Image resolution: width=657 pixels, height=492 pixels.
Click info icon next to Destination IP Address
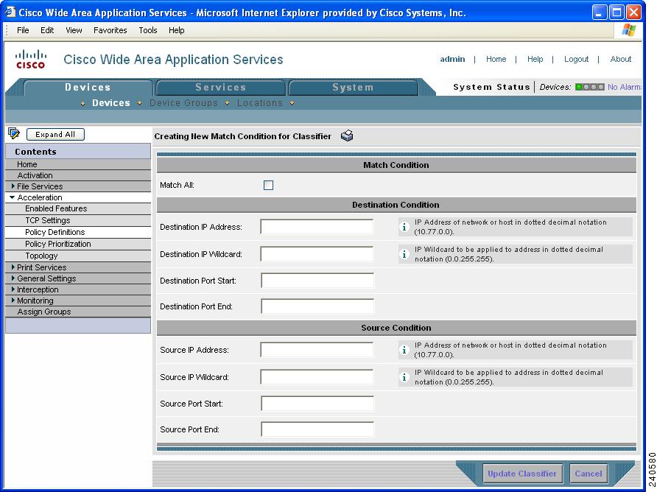pos(404,227)
